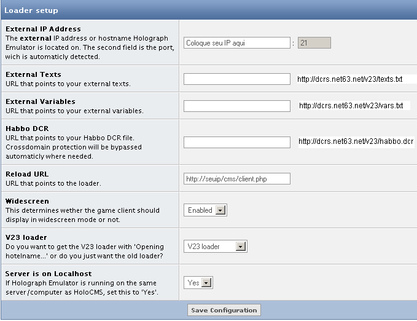Click the Widescreen label
This screenshot has height=321, width=417.
pyautogui.click(x=27, y=201)
